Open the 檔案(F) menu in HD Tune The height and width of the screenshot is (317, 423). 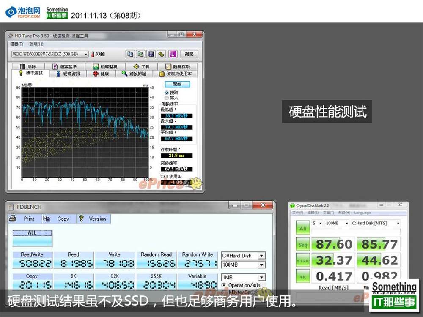tap(16, 44)
